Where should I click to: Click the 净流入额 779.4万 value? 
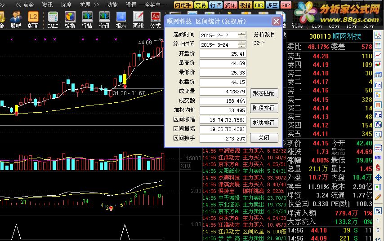[x=346, y=213]
